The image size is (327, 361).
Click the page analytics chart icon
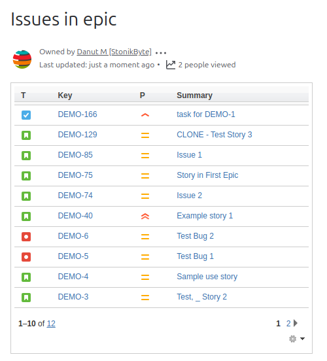coord(171,65)
